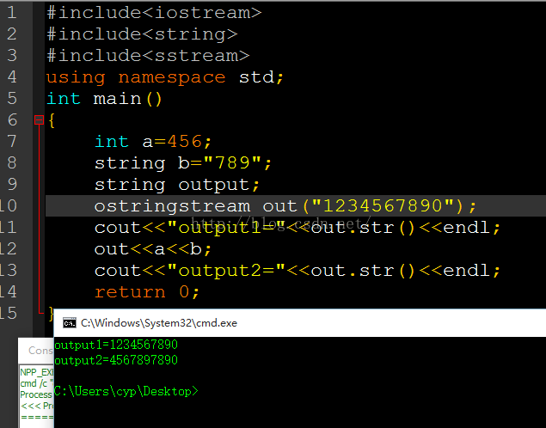Click the cmd.exe window icon
The height and width of the screenshot is (428, 546).
70,323
